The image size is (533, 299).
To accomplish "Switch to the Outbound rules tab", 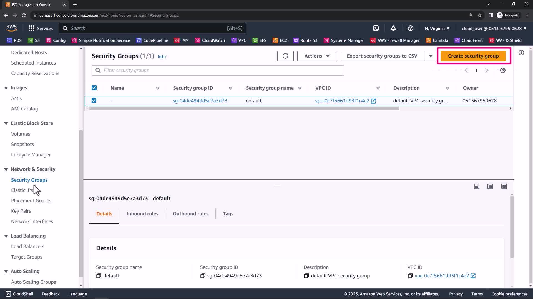I will (190, 214).
